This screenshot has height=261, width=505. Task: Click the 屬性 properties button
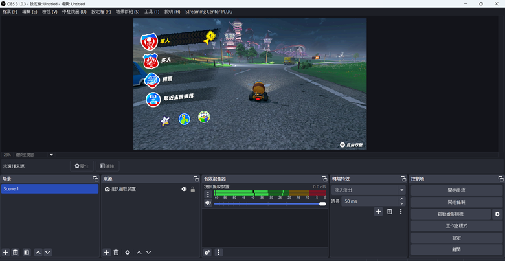click(x=82, y=166)
